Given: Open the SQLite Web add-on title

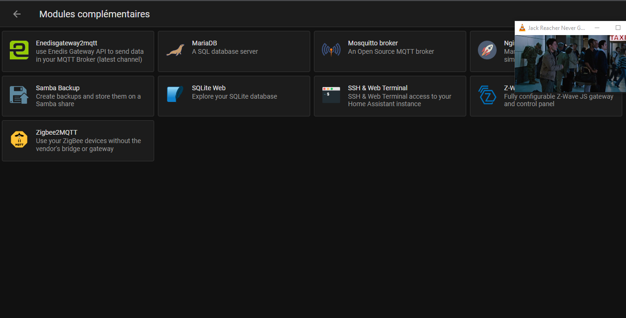Looking at the screenshot, I should pyautogui.click(x=209, y=88).
